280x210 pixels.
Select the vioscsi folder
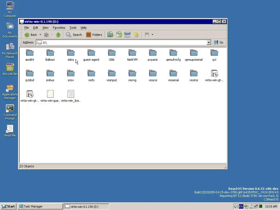pos(153,76)
